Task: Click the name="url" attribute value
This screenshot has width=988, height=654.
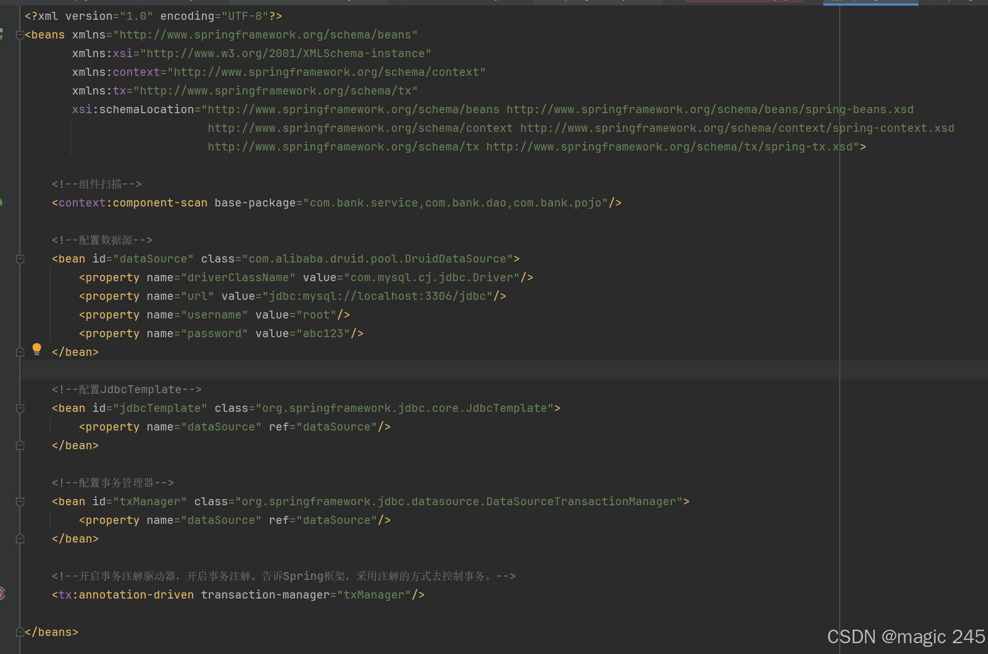Action: [197, 296]
